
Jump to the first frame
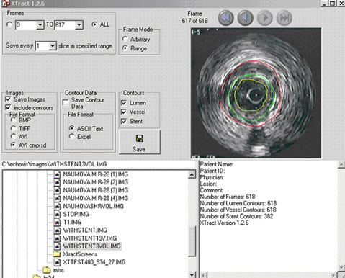(x=225, y=18)
